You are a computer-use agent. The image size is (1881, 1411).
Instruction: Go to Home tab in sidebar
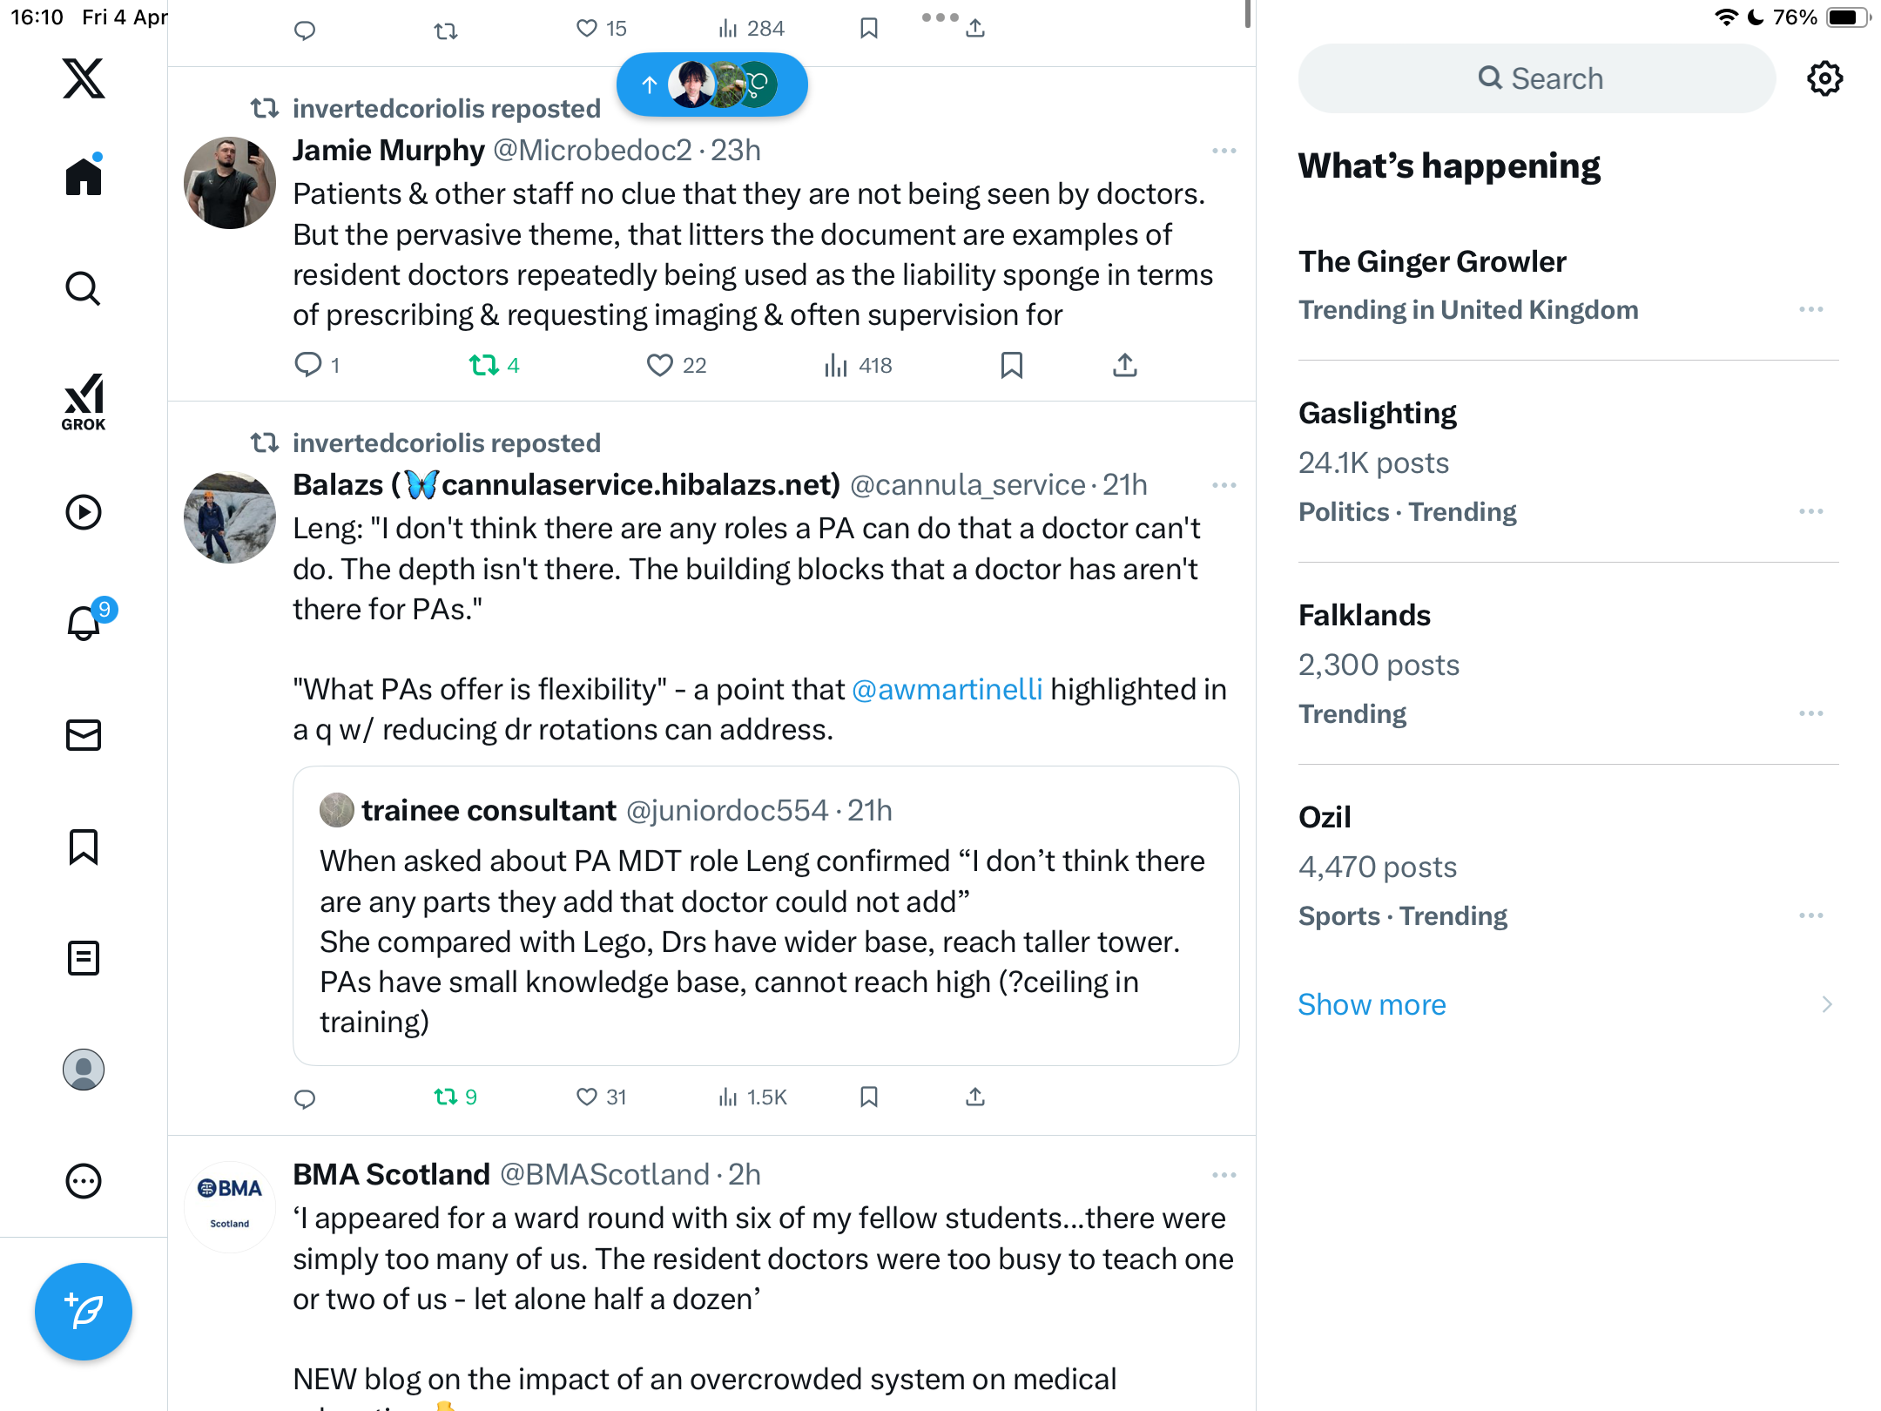point(84,176)
